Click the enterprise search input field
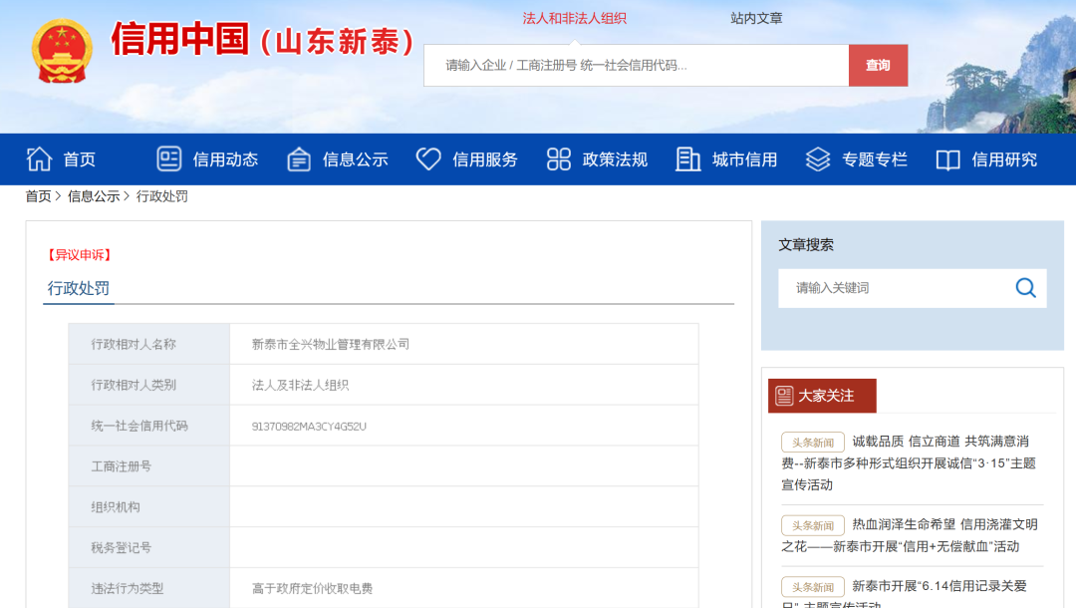Viewport: 1076px width, 608px height. [636, 66]
